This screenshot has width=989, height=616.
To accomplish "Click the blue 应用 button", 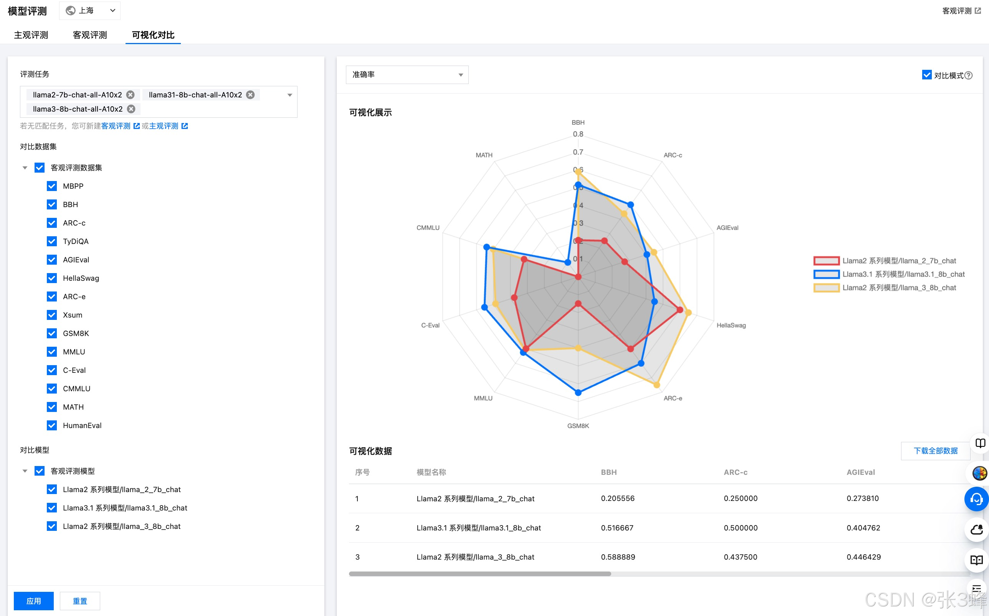I will pyautogui.click(x=34, y=601).
